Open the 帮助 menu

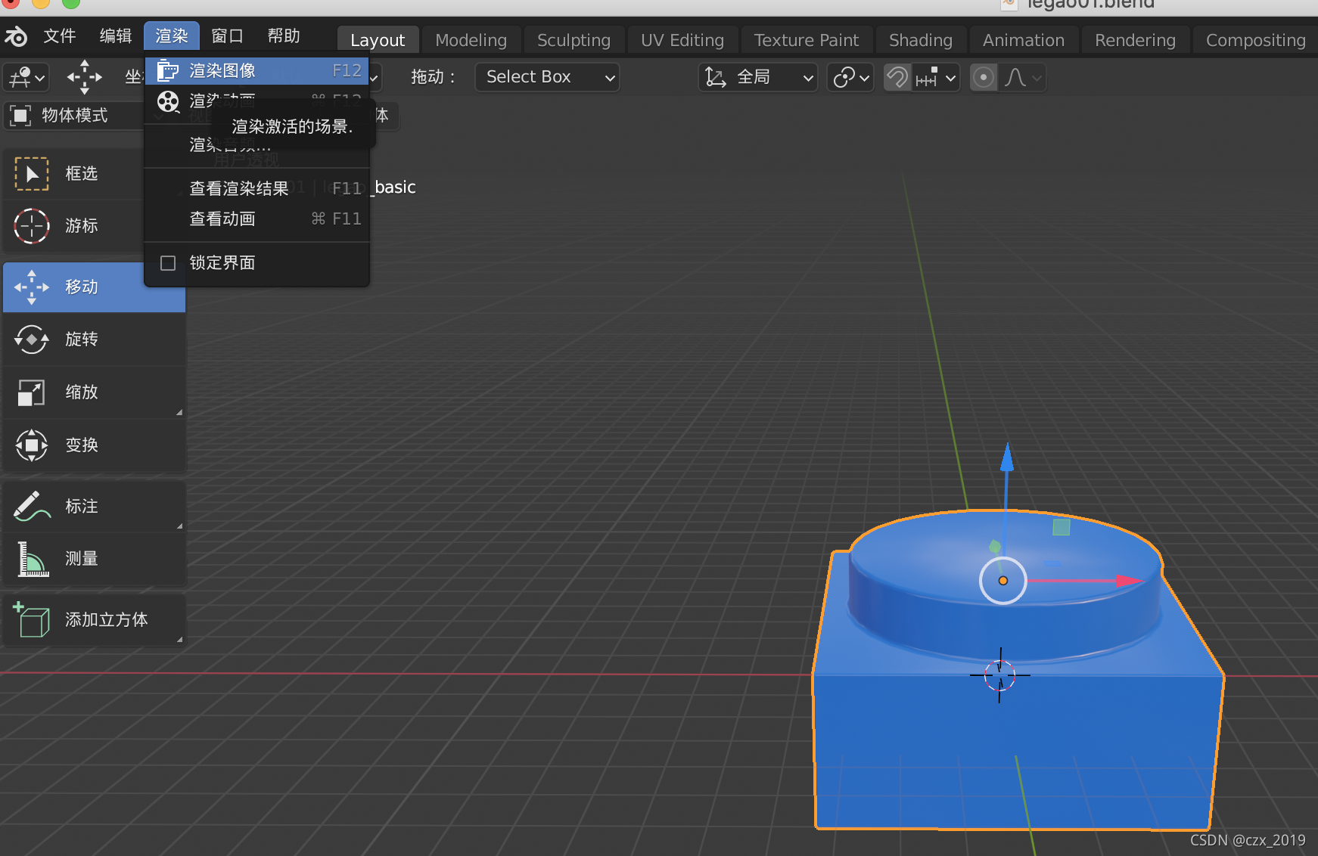click(284, 36)
